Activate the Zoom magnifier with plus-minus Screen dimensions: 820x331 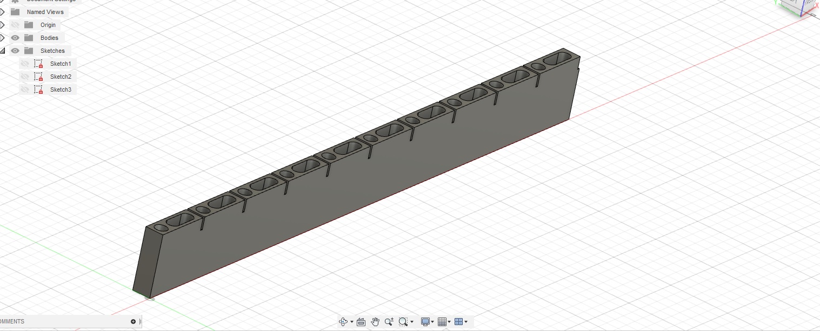coord(389,322)
